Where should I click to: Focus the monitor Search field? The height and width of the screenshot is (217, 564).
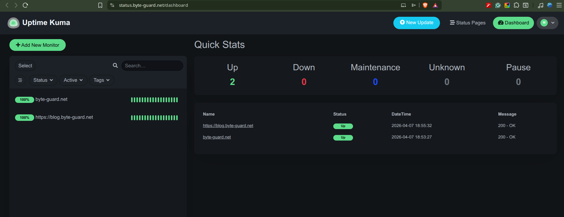tap(152, 66)
